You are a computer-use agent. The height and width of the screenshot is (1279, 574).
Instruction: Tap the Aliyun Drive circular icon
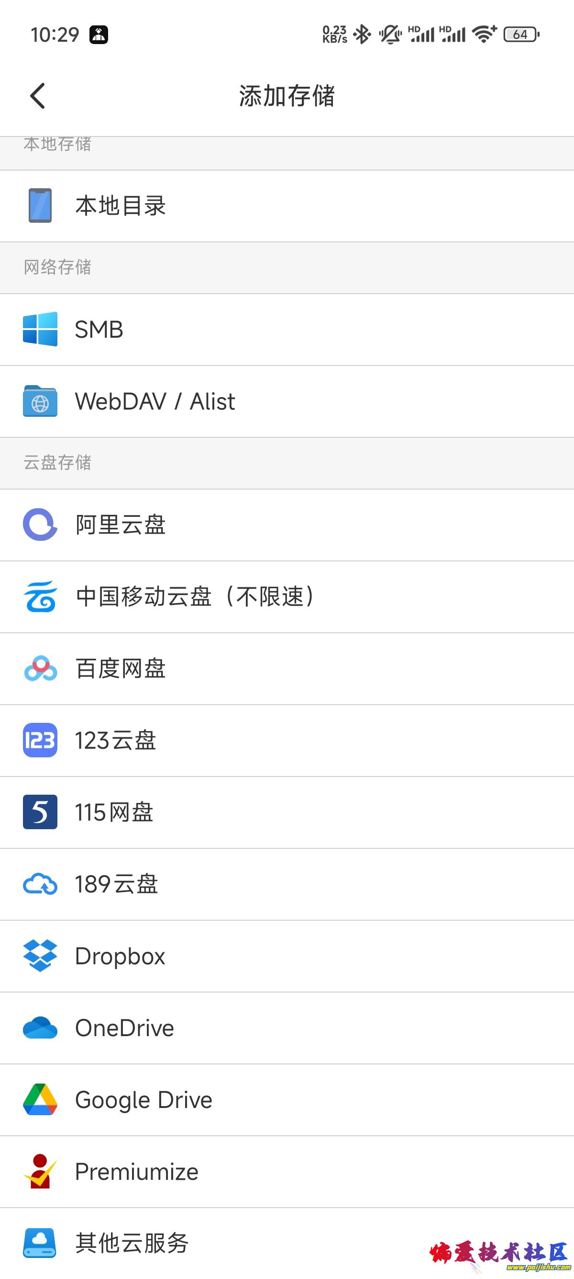pos(40,525)
